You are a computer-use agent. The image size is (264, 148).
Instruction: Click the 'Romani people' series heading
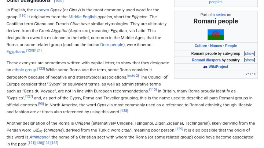point(216,21)
